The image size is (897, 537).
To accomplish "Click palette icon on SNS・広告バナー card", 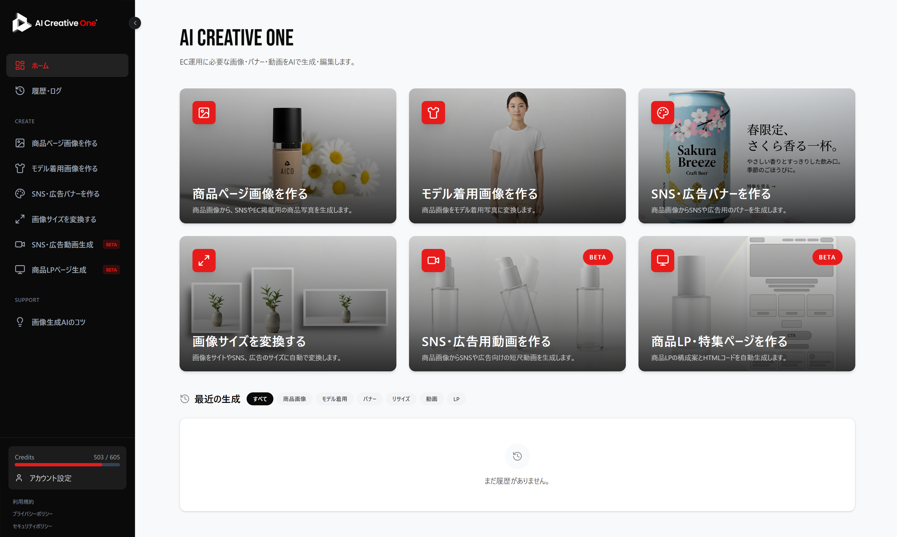I will [x=662, y=112].
